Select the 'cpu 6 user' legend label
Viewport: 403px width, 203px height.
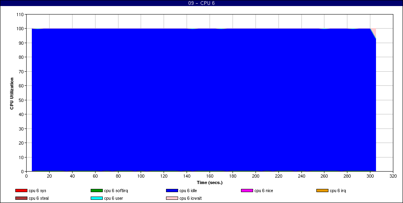(x=114, y=199)
